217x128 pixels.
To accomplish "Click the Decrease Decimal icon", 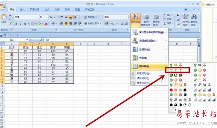I will pyautogui.click(x=126, y=24).
